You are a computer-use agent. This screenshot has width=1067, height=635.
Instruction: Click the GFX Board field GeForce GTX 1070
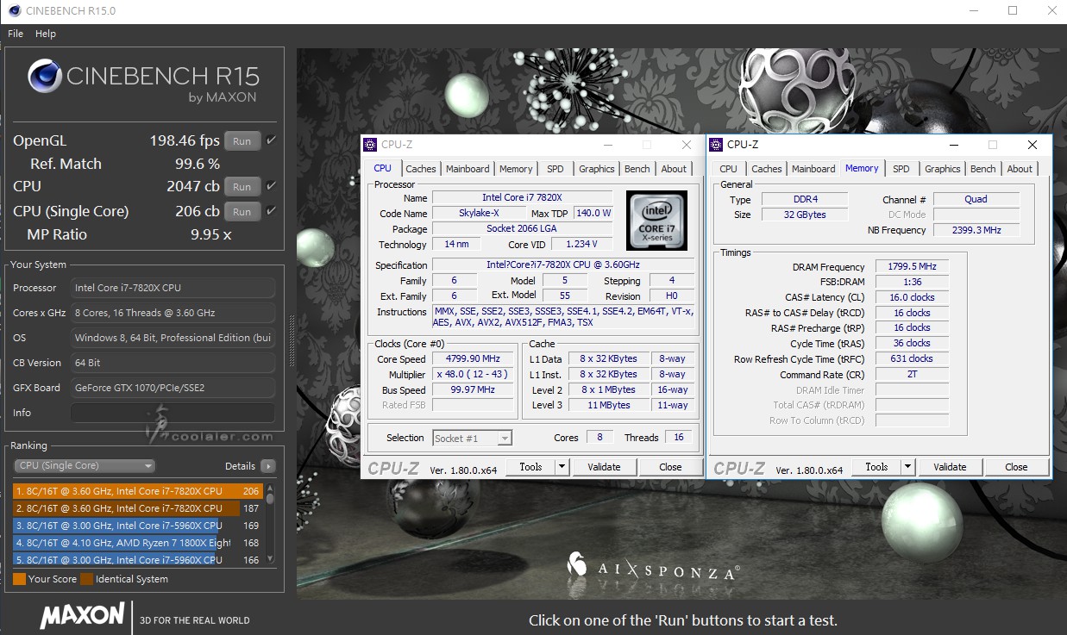click(173, 388)
